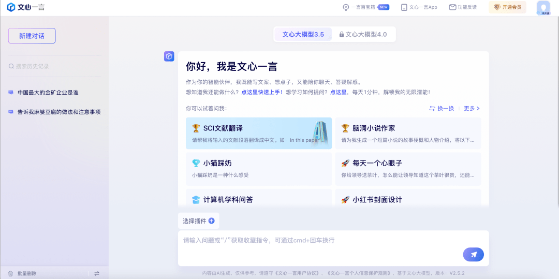Click the search magnifier icon in sidebar
559x279 pixels.
pos(11,66)
